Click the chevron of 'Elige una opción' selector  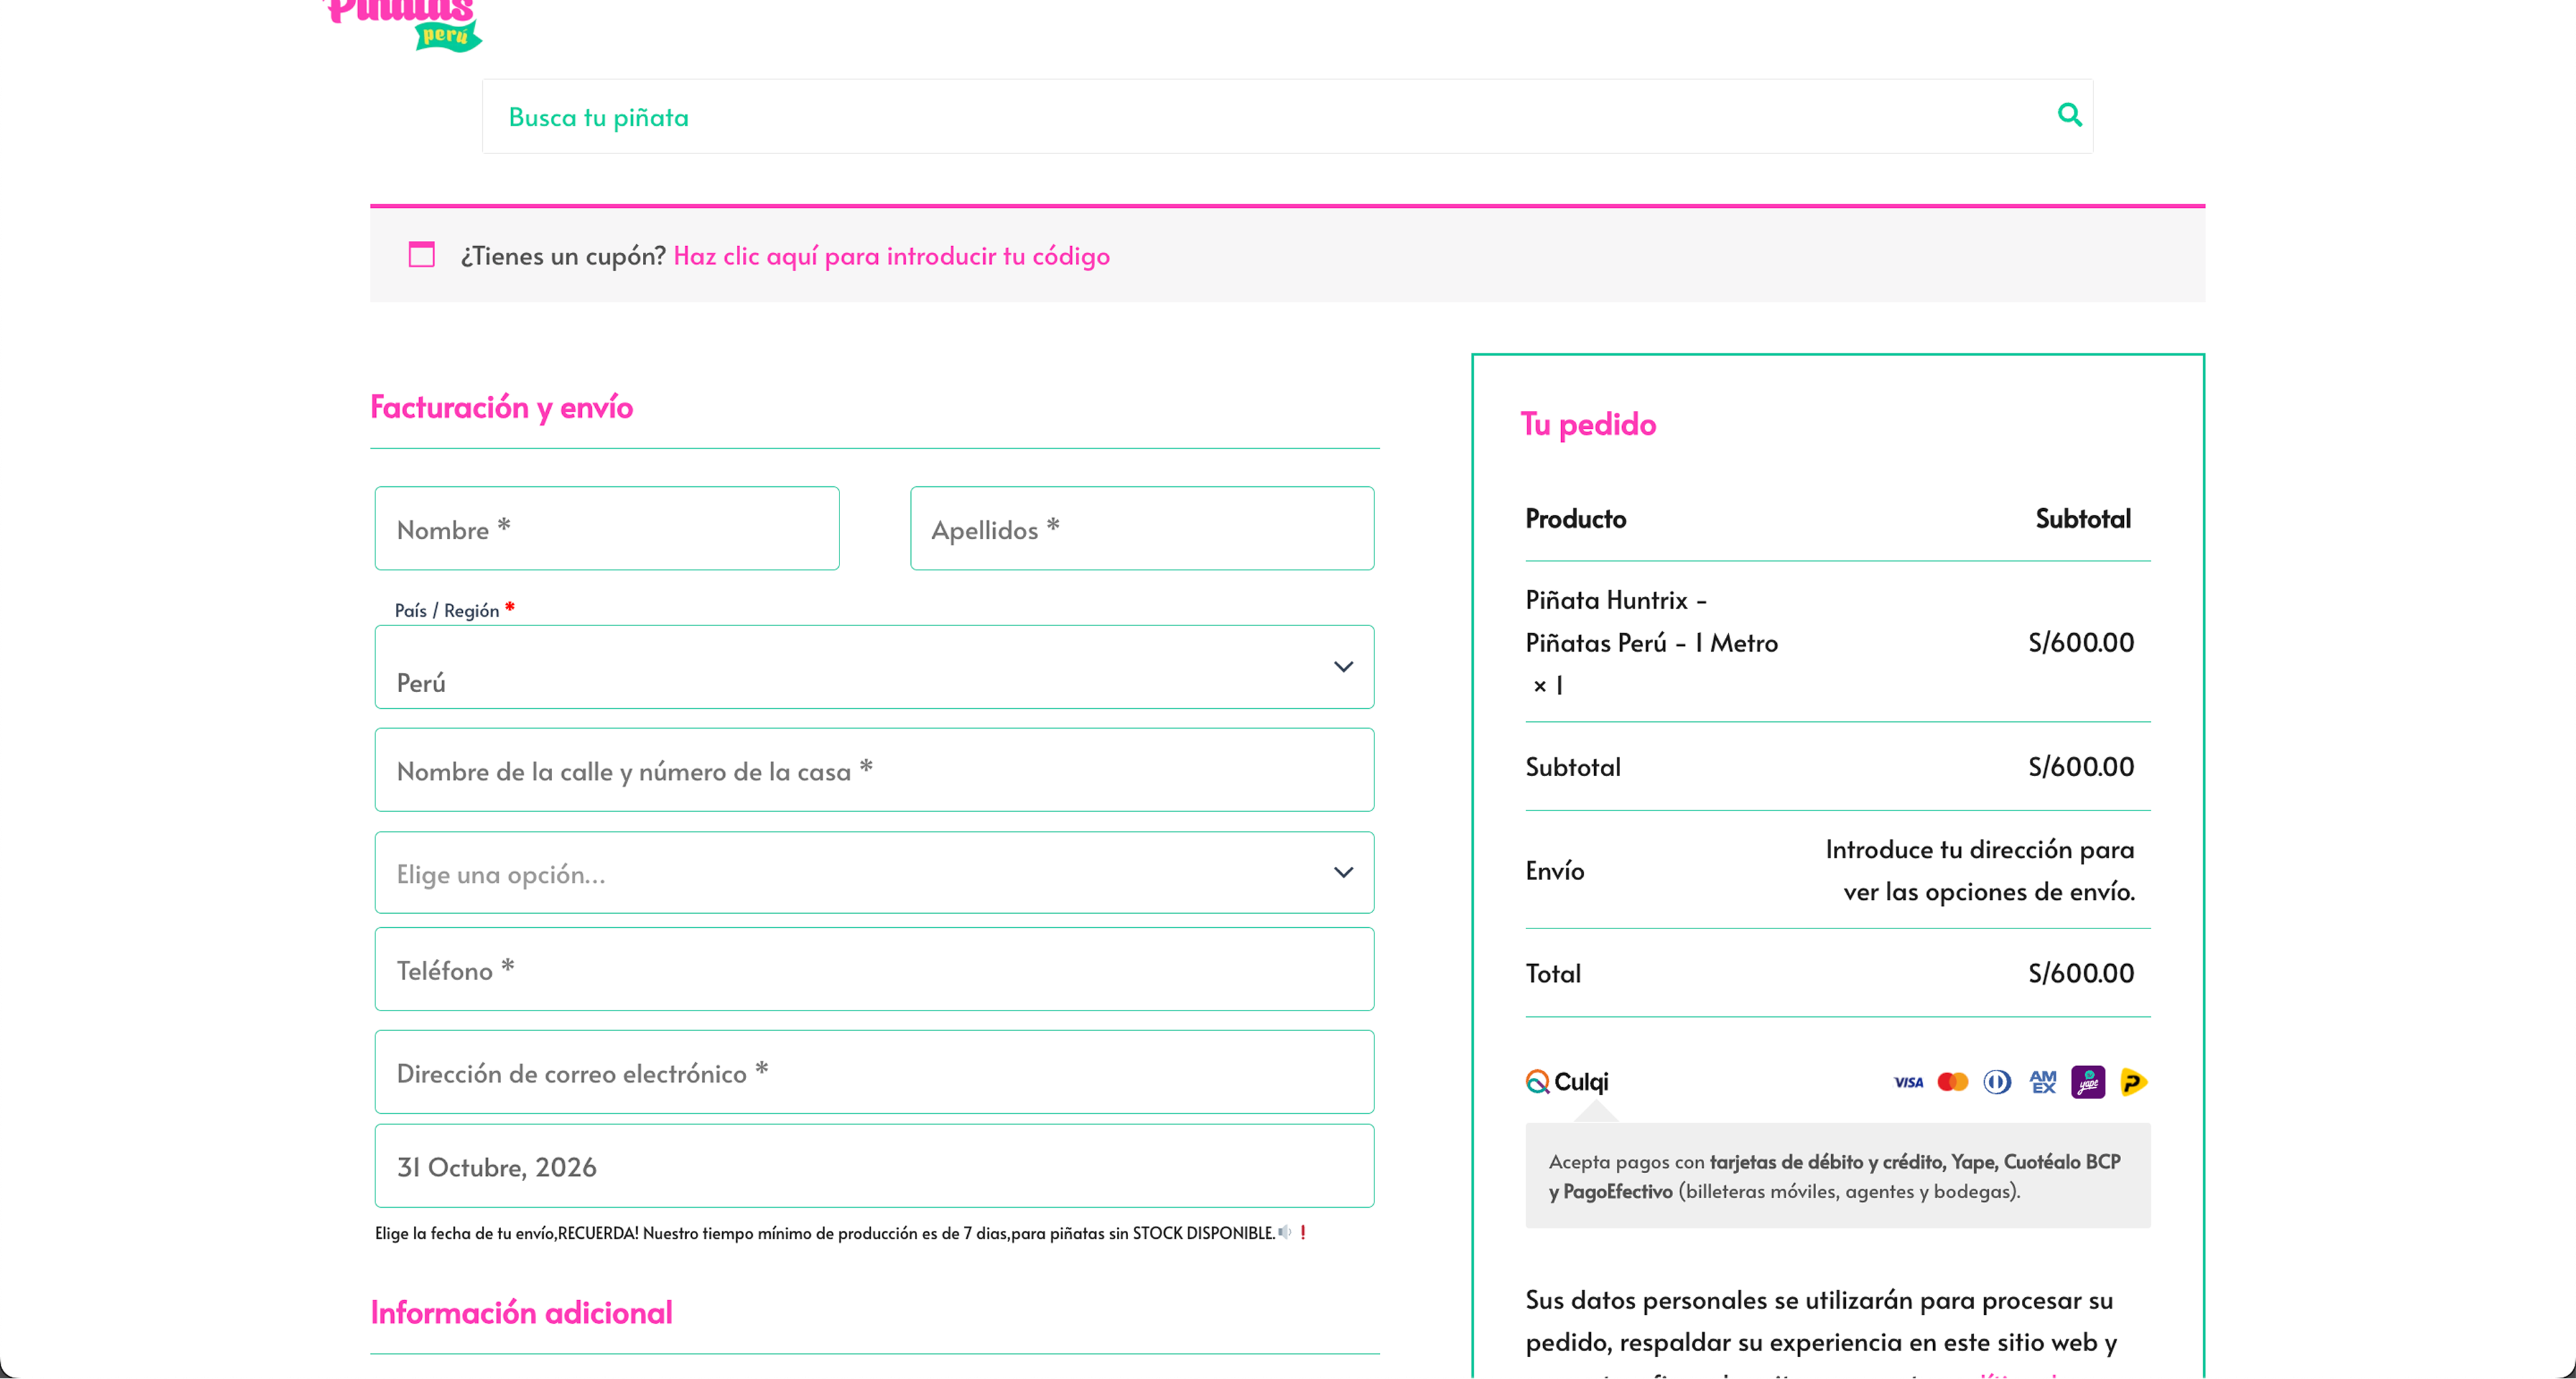pyautogui.click(x=1343, y=872)
